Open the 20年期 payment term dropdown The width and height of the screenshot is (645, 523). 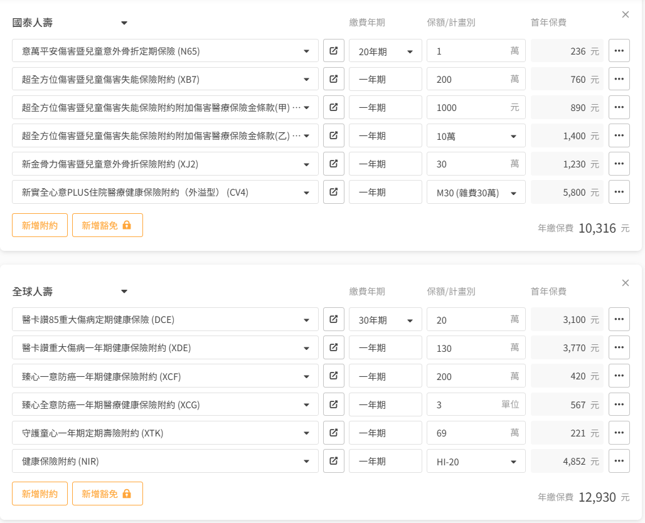click(385, 51)
